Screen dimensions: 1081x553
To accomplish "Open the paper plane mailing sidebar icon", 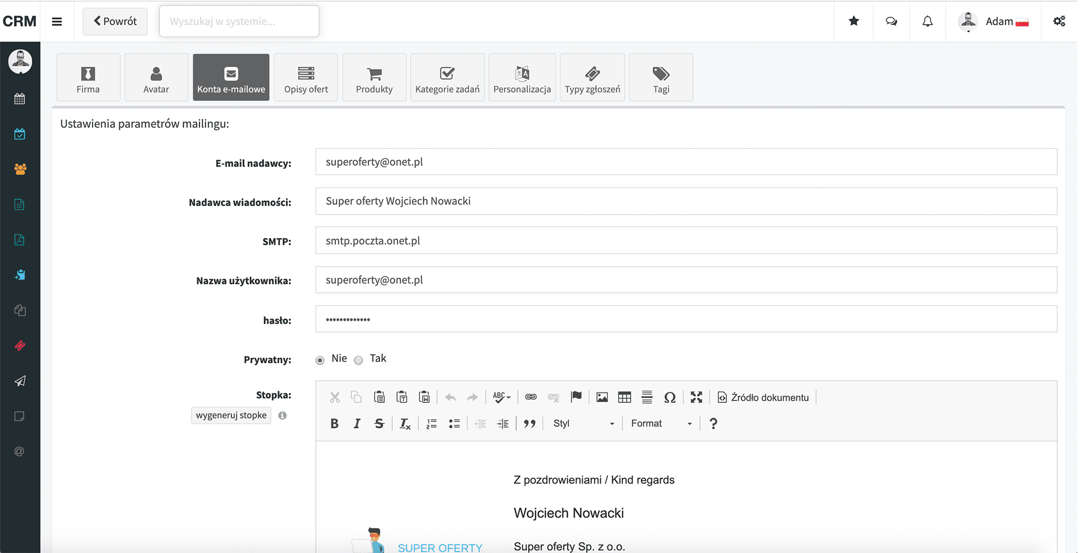I will pos(20,381).
